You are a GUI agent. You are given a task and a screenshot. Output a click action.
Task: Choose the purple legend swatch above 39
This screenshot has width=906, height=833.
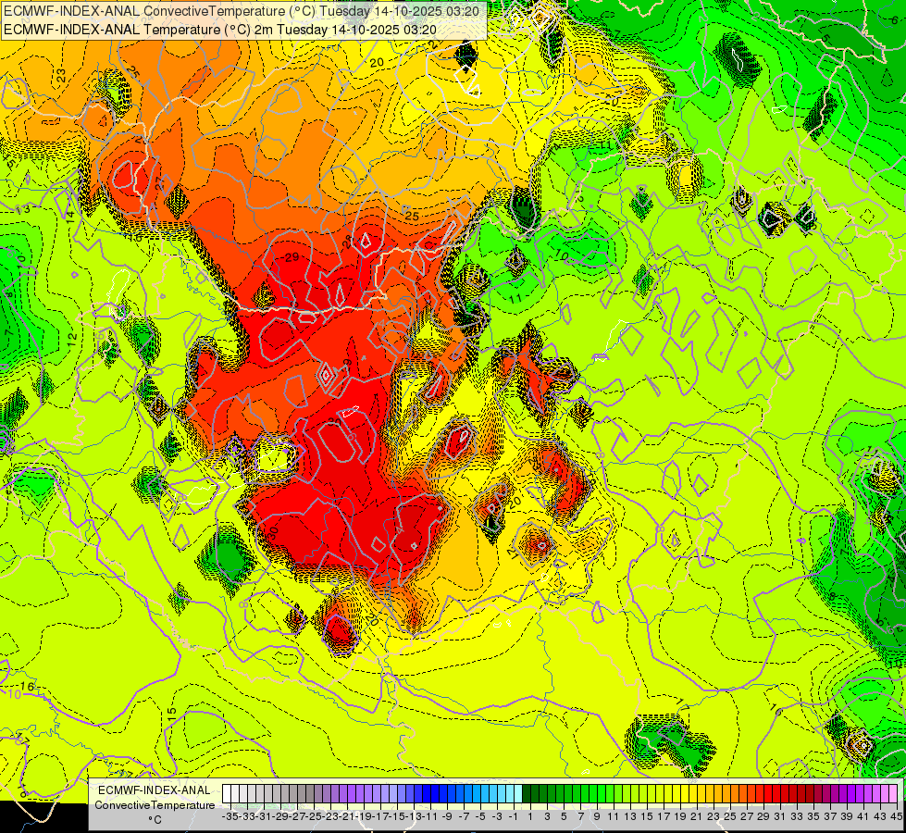click(843, 793)
